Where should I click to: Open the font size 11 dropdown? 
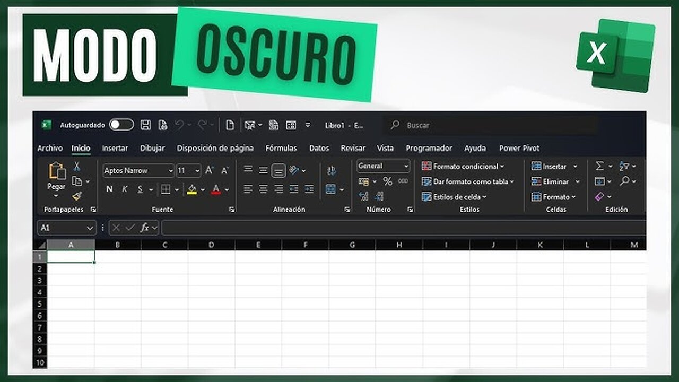tap(197, 171)
